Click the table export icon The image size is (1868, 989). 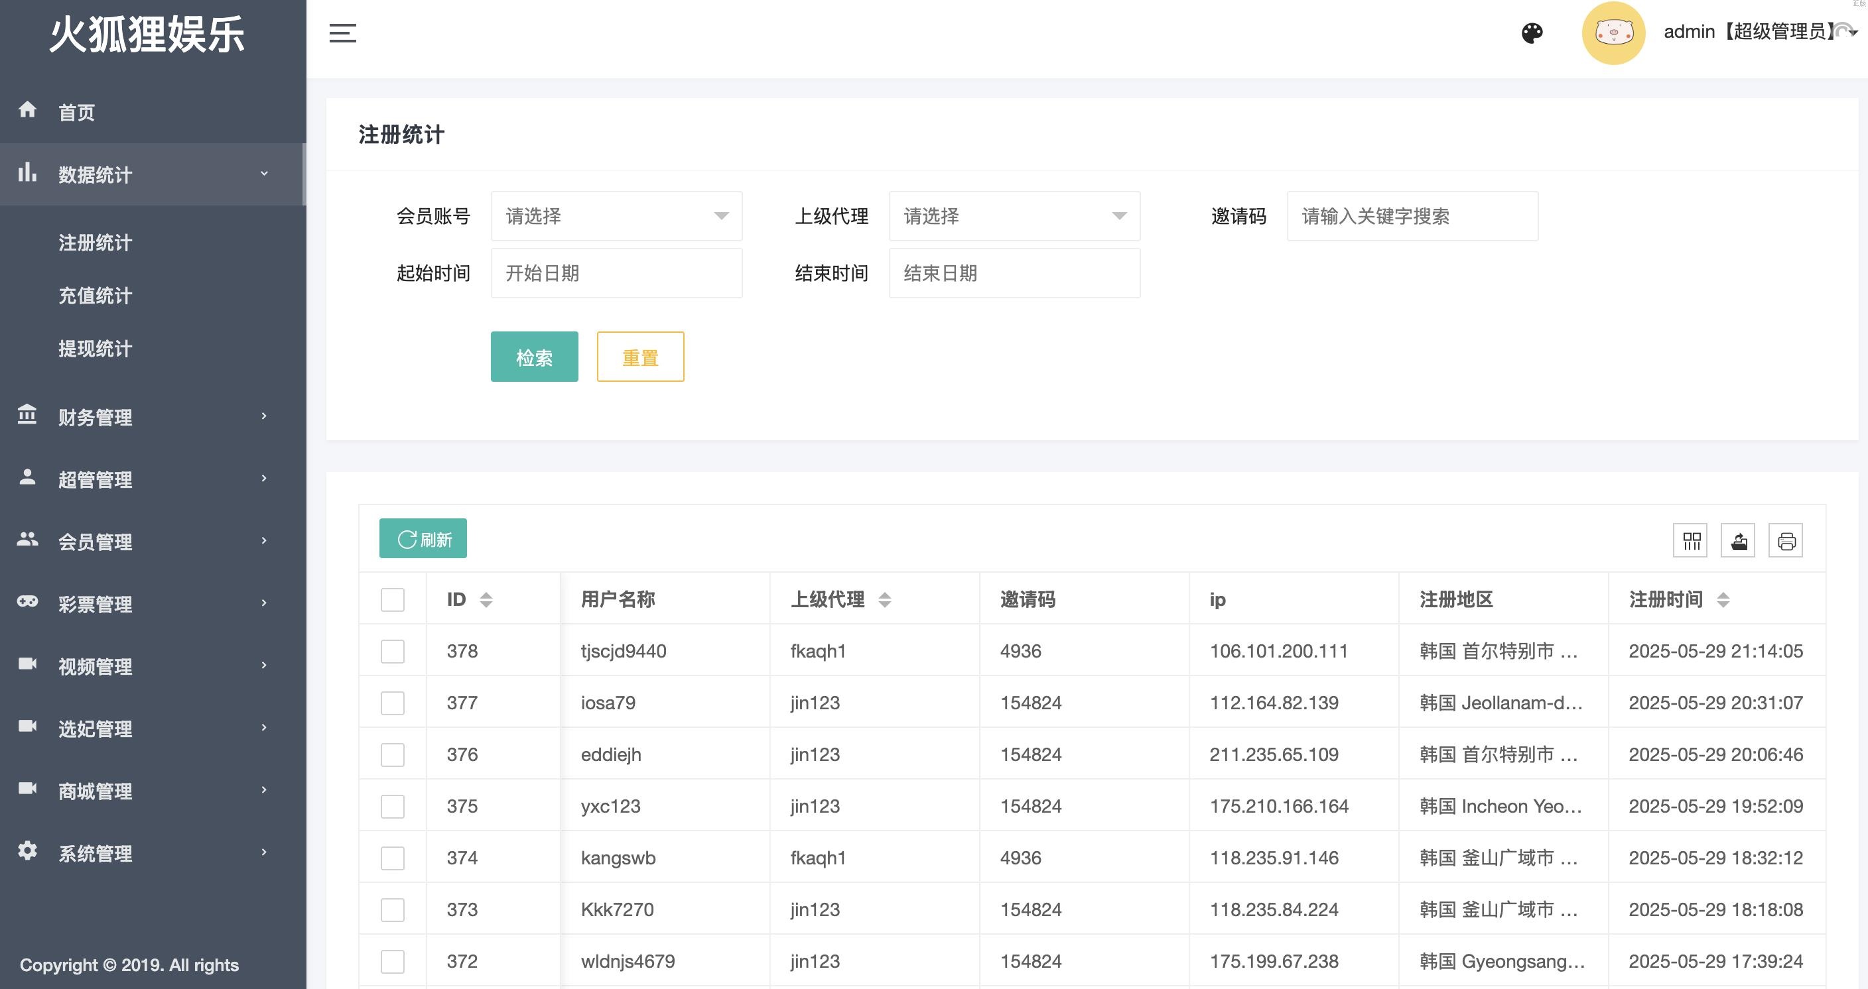tap(1738, 540)
